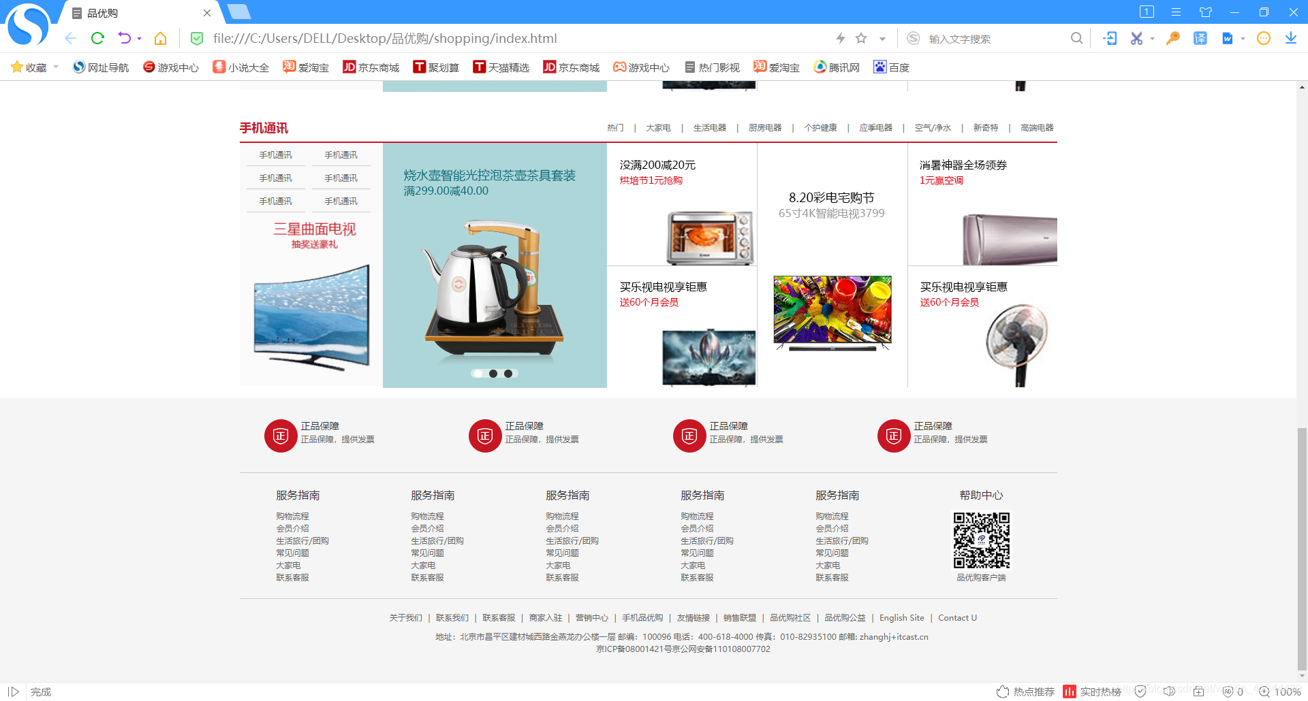Open the 京东商城 bookmark icon
Screen dimensions: 1308x701
point(349,67)
